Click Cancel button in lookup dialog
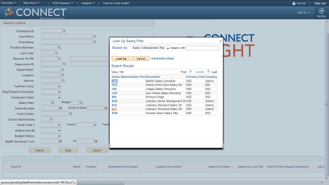The height and width of the screenshot is (185, 329). 141,59
